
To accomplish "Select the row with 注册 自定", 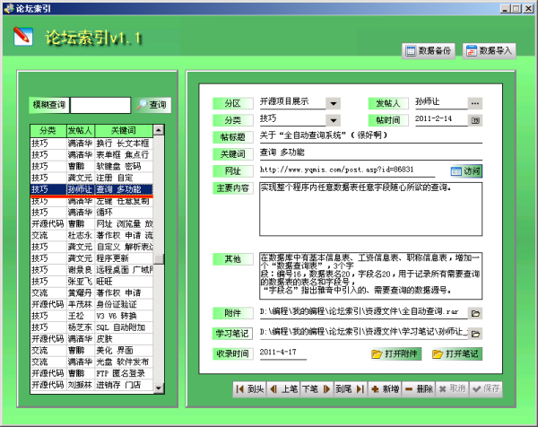I will point(91,178).
